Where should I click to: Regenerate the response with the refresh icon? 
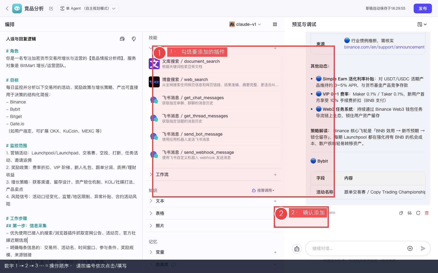pos(418,213)
